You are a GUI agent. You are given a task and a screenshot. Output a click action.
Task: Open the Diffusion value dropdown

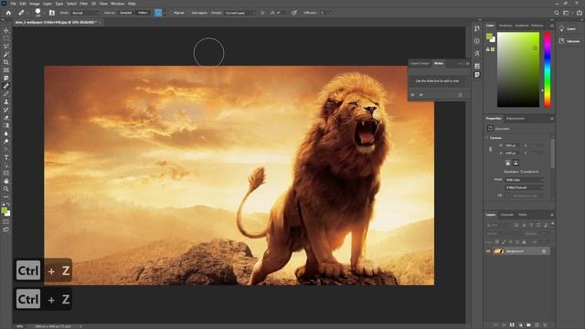(330, 13)
